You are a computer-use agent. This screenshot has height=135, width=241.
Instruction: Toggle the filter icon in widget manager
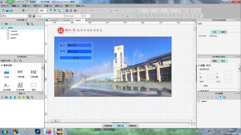click(220, 97)
